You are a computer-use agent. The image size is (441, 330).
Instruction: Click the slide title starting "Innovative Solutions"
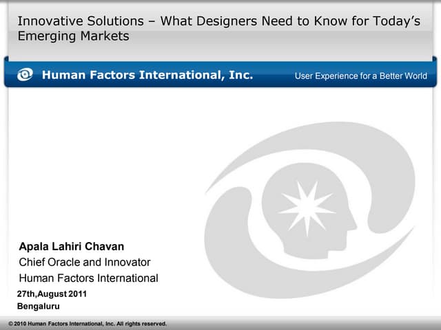tap(218, 21)
